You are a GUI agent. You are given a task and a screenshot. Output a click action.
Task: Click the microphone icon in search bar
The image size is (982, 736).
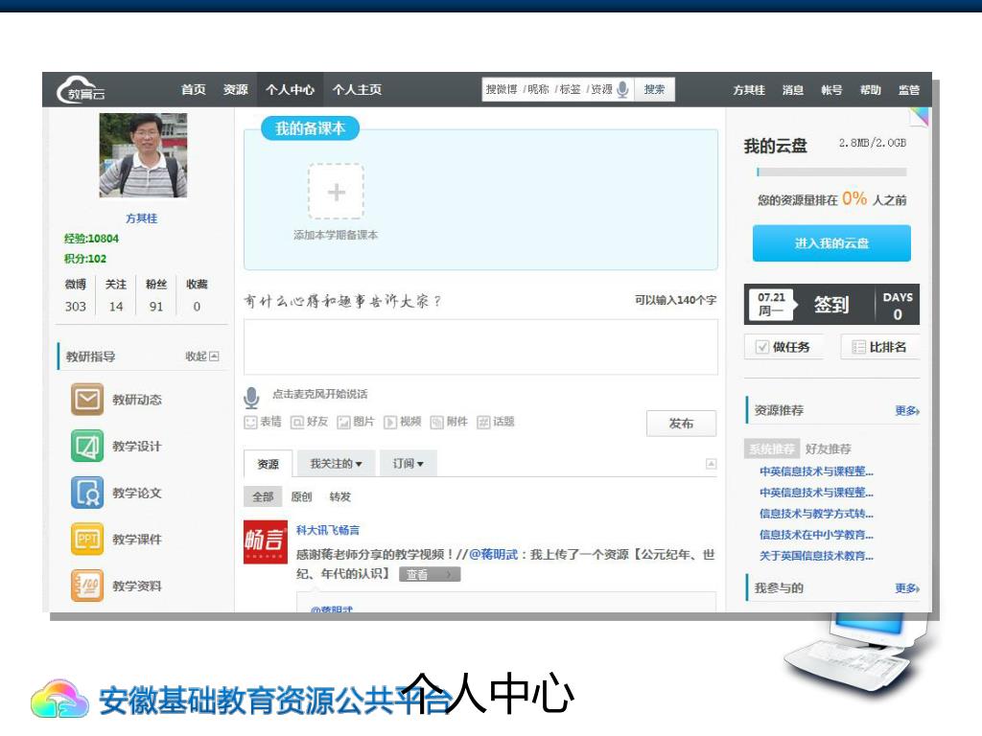[623, 90]
